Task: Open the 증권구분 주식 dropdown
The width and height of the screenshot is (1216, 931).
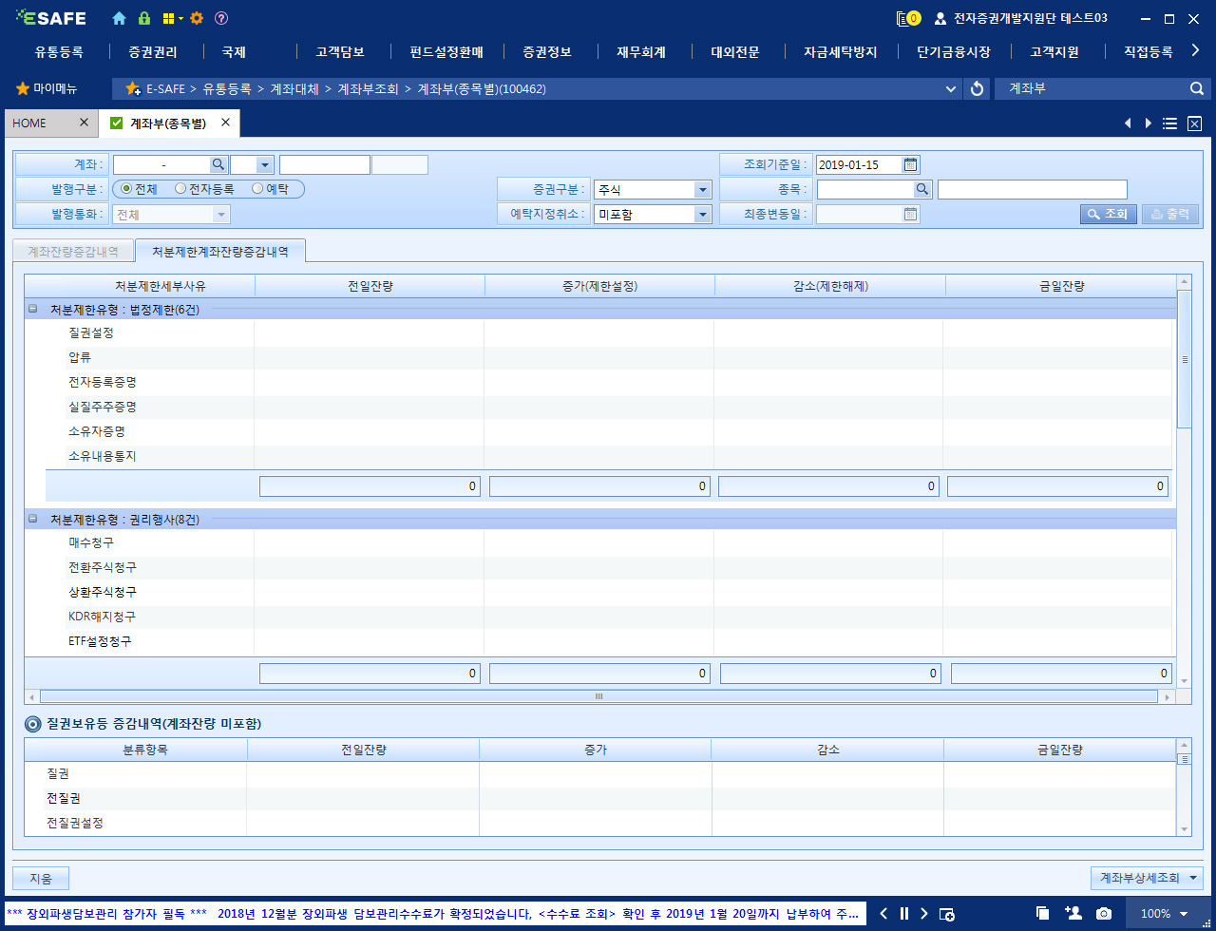Action: 702,190
